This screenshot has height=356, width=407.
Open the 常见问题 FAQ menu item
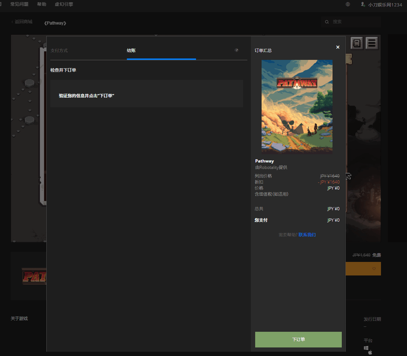20,4
